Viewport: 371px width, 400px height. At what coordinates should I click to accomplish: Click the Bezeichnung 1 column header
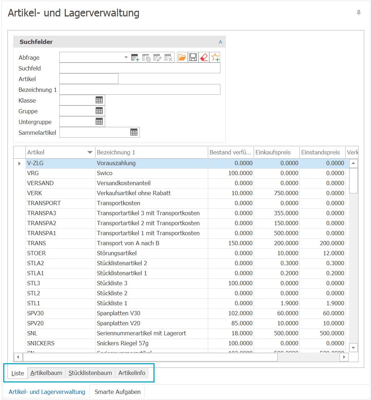click(x=151, y=153)
